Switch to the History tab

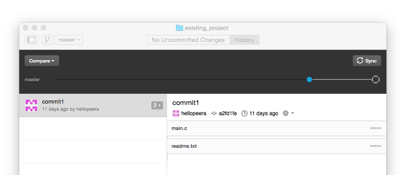tap(244, 40)
